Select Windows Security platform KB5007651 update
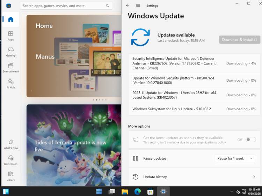Image resolution: width=262 pixels, height=196 pixels. 194,80
